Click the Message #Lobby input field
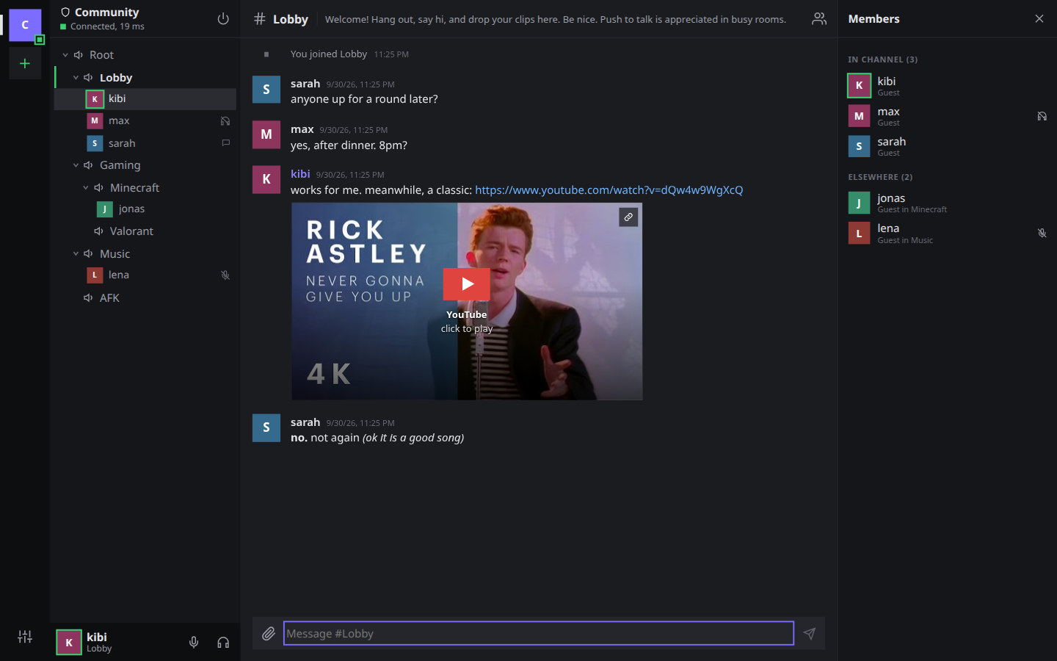 539,633
